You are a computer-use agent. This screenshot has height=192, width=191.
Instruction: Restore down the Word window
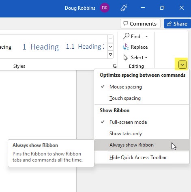tap(162, 8)
